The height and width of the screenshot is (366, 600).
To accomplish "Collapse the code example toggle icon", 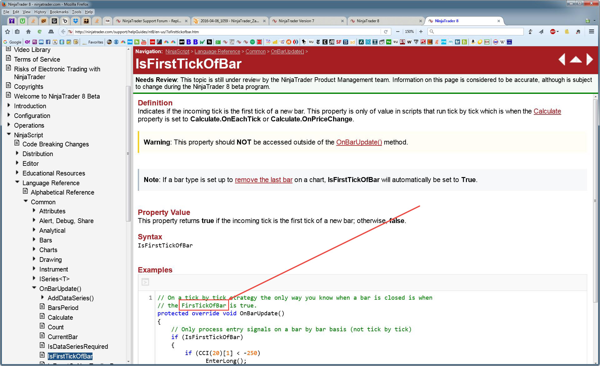I will click(x=145, y=282).
